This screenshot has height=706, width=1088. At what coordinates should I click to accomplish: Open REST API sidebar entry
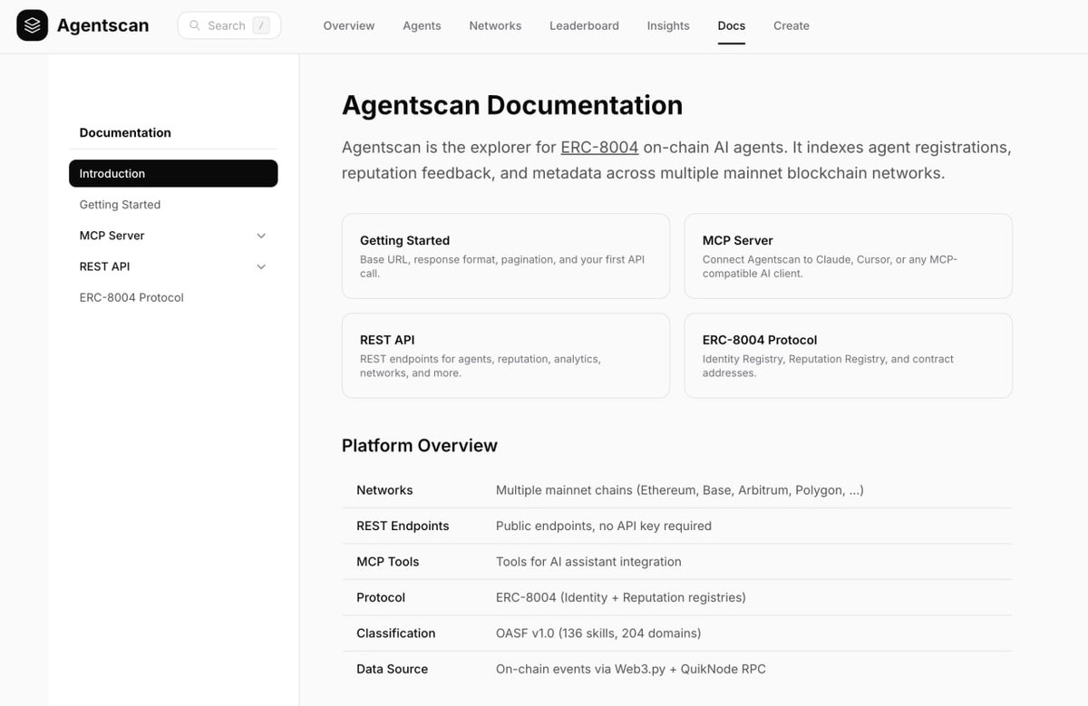point(105,266)
